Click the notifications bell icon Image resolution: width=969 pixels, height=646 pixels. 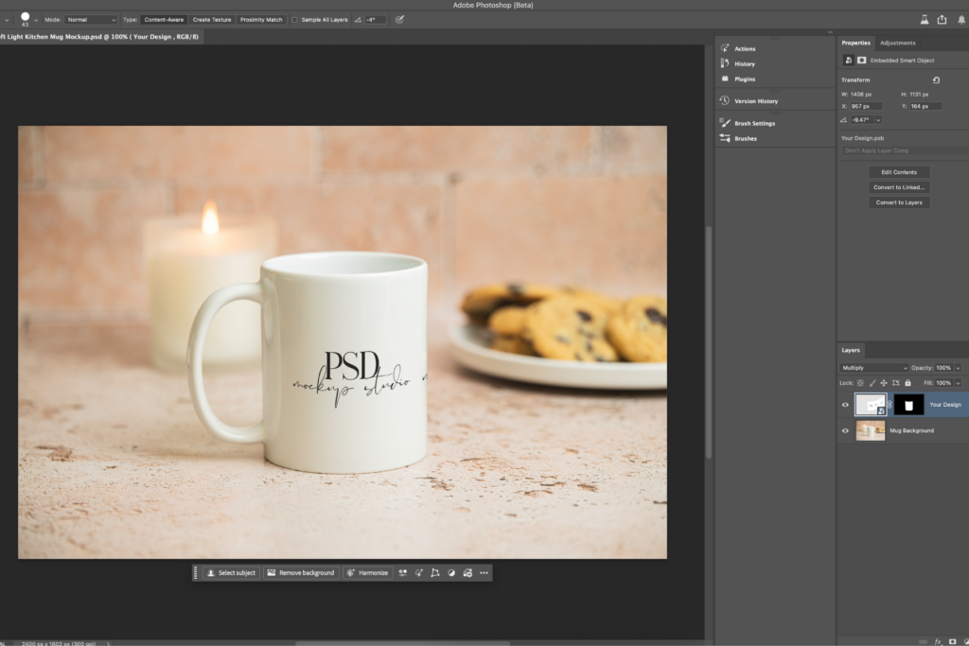tap(961, 19)
